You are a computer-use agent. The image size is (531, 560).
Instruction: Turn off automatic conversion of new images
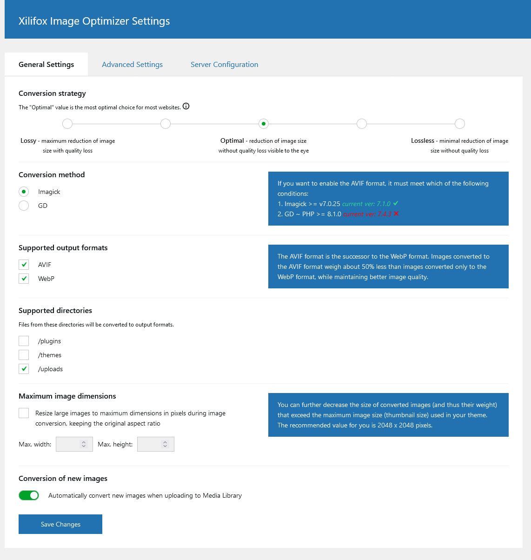(x=29, y=495)
